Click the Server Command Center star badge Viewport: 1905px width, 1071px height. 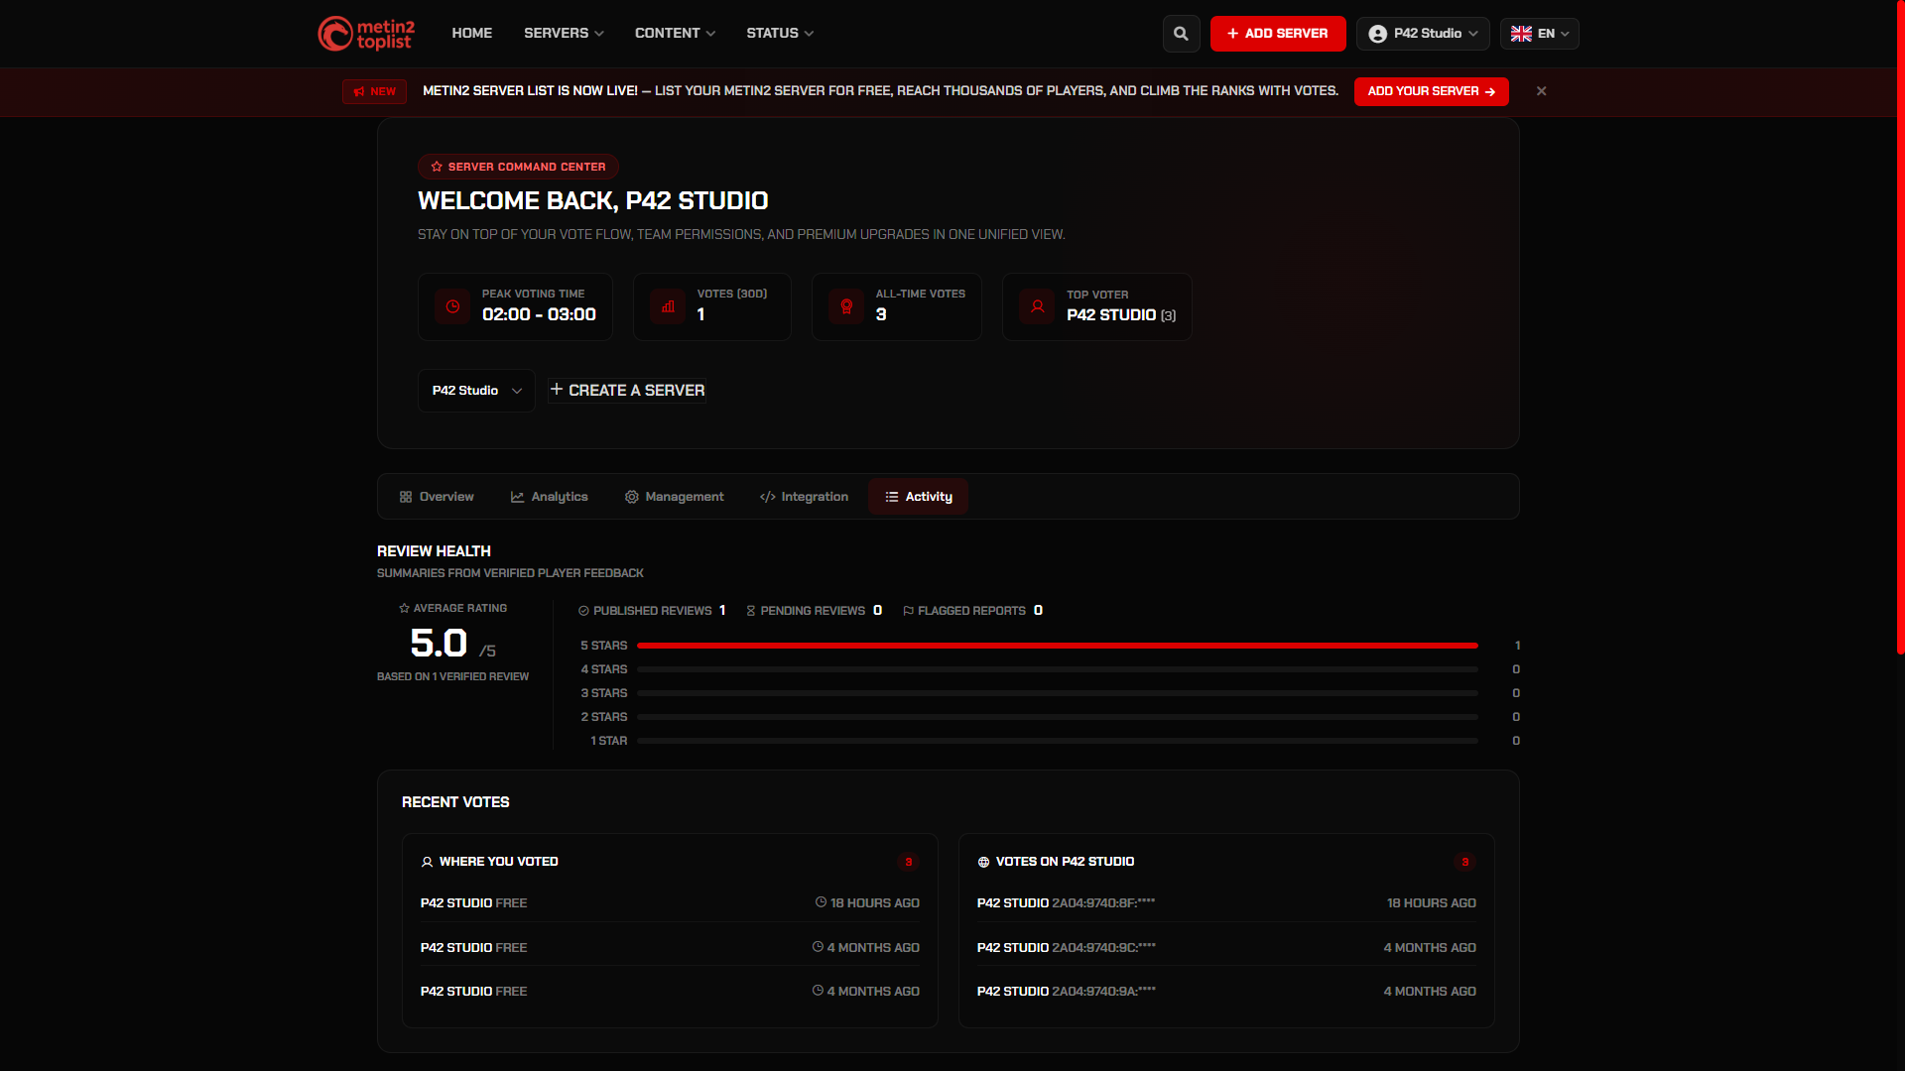coord(518,167)
